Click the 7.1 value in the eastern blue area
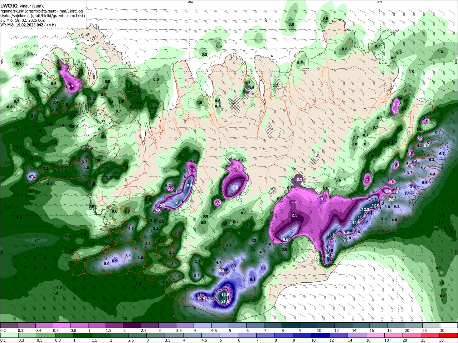This screenshot has height=343, width=458. [407, 193]
